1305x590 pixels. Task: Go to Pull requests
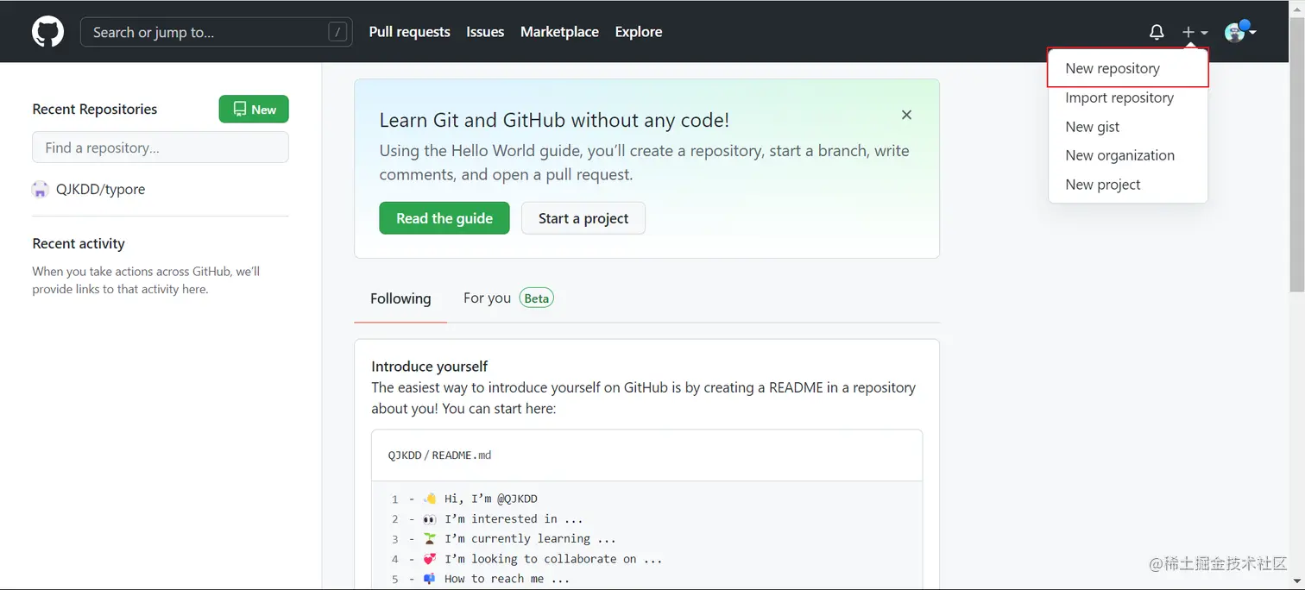tap(409, 32)
